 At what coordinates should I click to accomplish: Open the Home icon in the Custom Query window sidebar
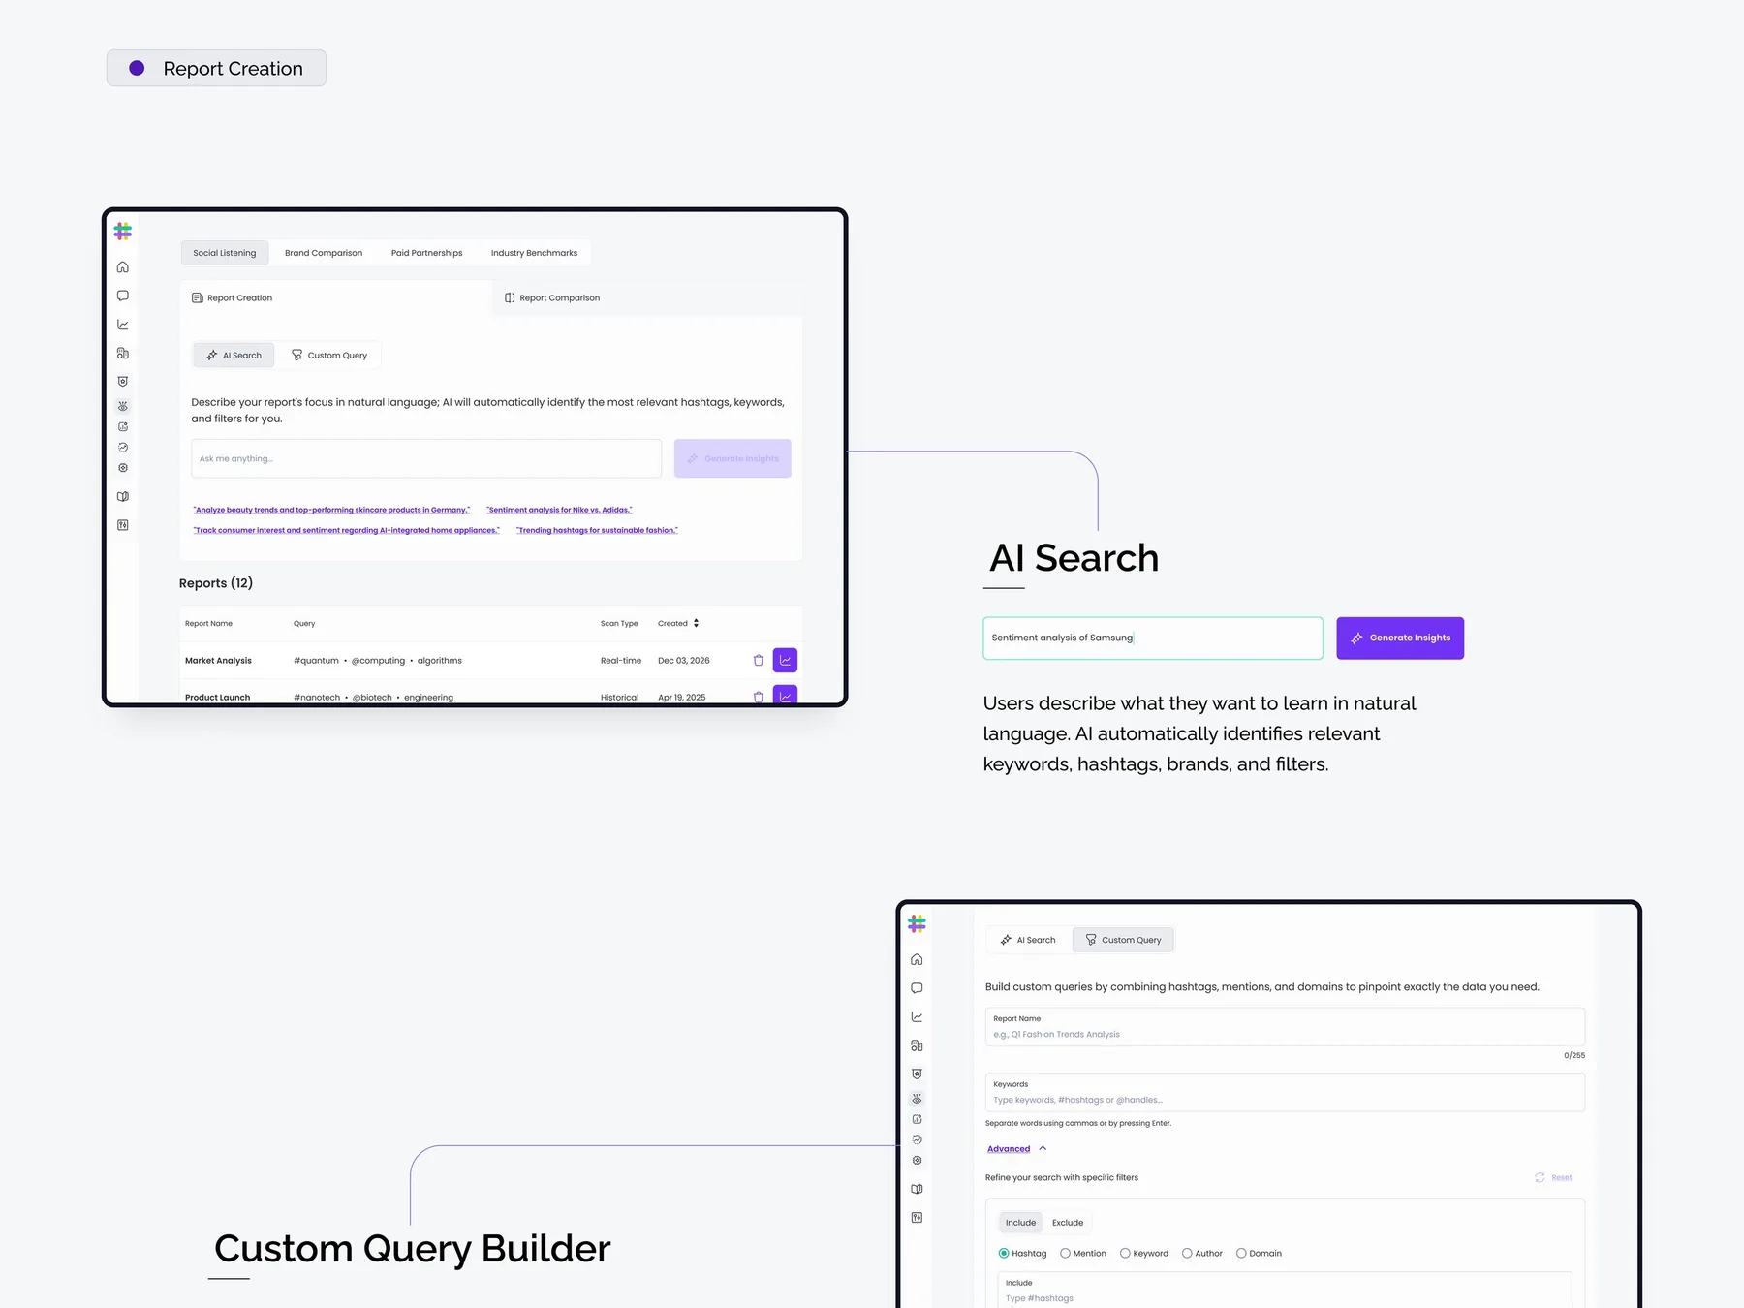tap(917, 959)
